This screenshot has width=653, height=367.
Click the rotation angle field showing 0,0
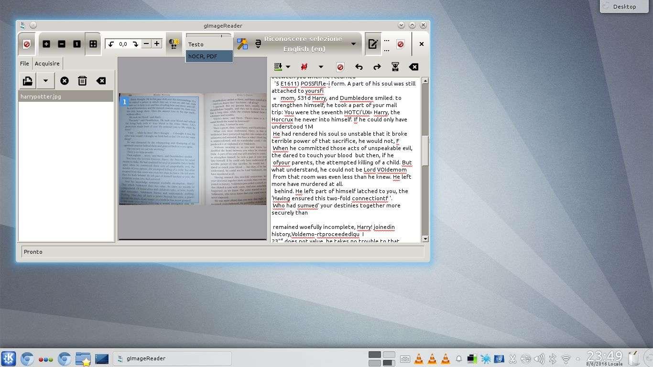pyautogui.click(x=123, y=44)
